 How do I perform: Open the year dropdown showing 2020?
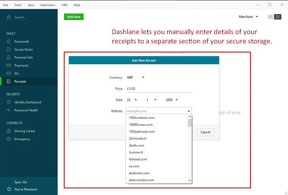point(171,100)
